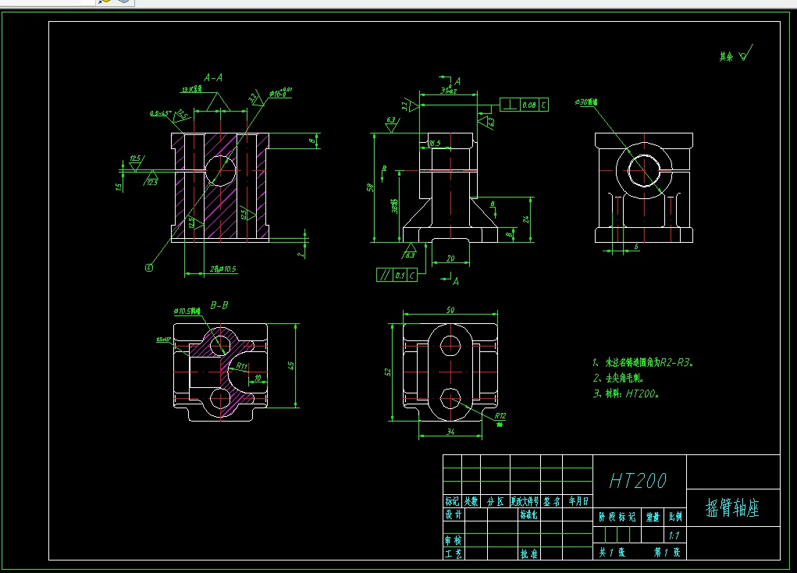Select the 分区 column header
This screenshot has height=573, width=797.
(495, 501)
